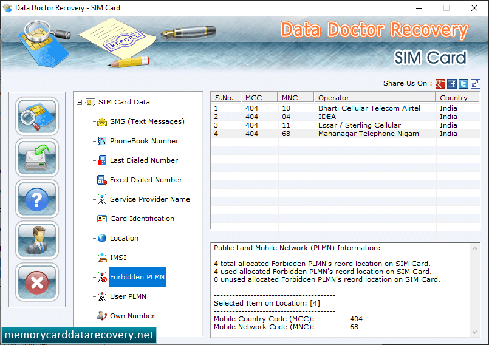
Task: Select the User PLMN tree item
Action: tap(128, 296)
